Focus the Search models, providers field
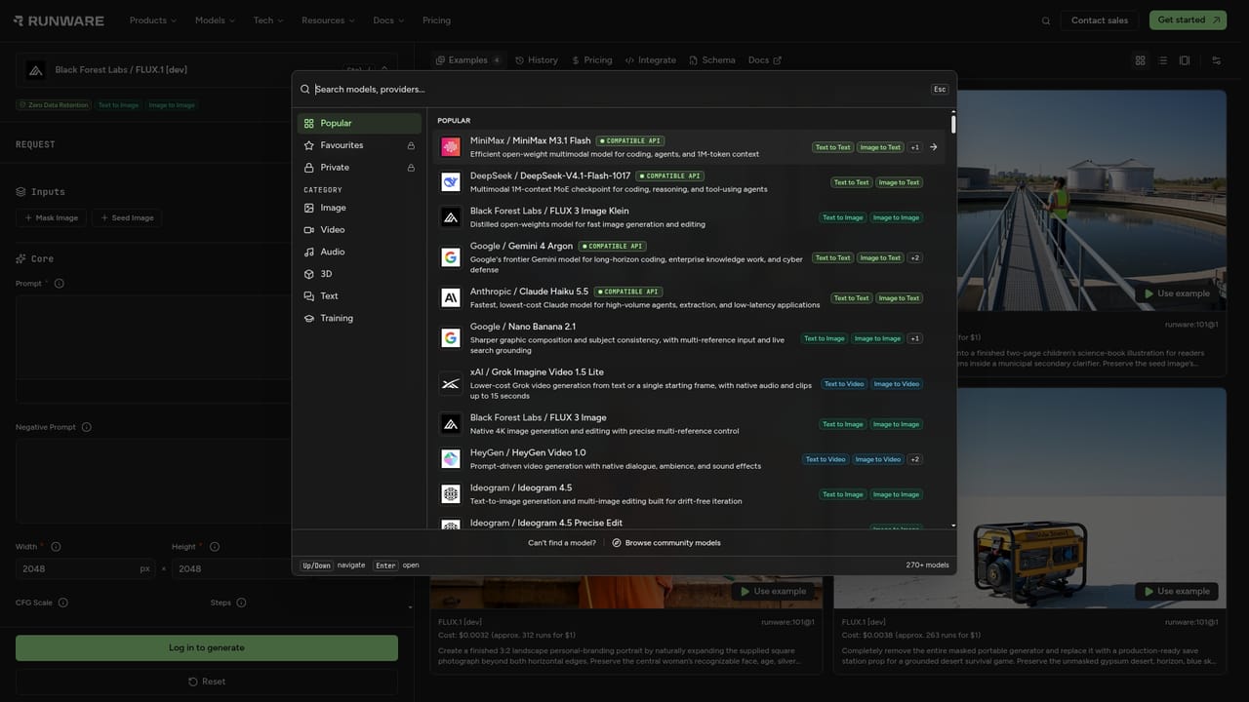 620,90
